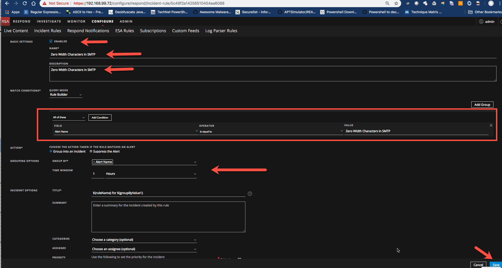Expand the time window Hours dropdown
Viewport: 502px width, 268px height.
click(151, 174)
